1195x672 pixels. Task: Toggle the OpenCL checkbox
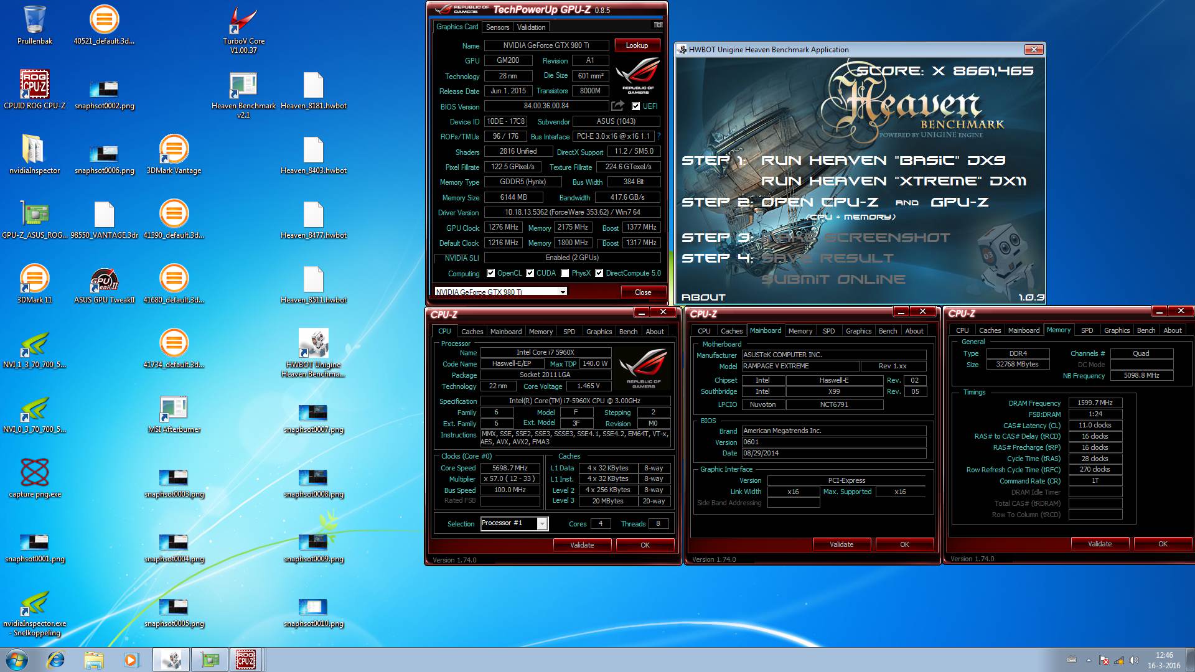tap(490, 273)
